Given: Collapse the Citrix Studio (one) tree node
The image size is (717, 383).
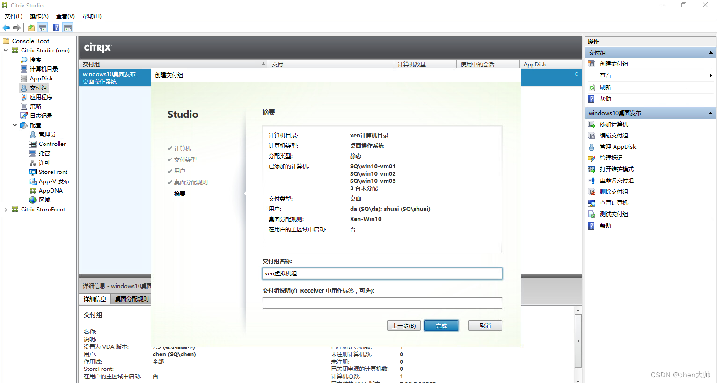Looking at the screenshot, I should pyautogui.click(x=6, y=51).
